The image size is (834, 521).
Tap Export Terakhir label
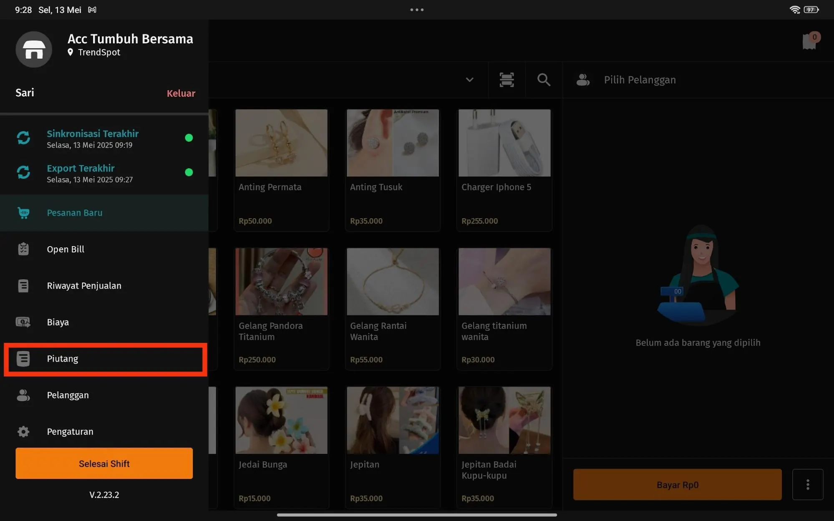[81, 168]
